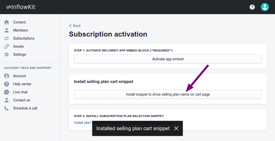Click the Subscriptions arrows icon
275x141 pixels.
pyautogui.click(x=7, y=38)
